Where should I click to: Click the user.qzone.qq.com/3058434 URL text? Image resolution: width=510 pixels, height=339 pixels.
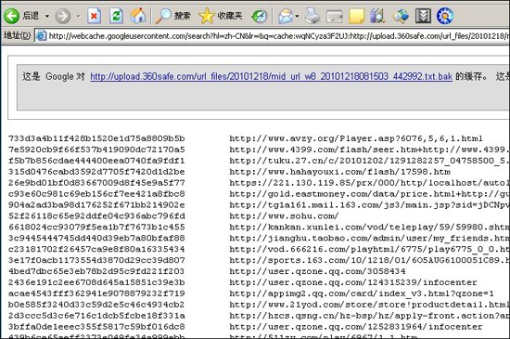pos(317,271)
